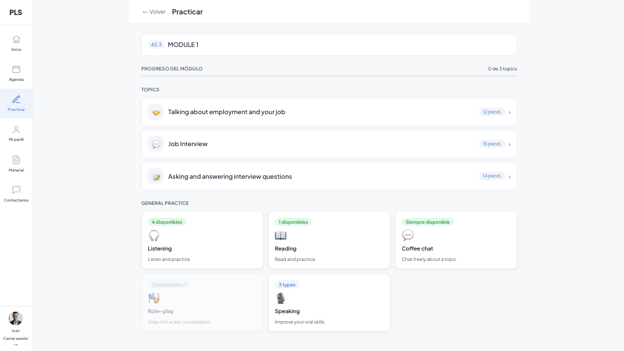Open the Inicio home icon in sidebar
Screen dimensions: 624x351
16,39
